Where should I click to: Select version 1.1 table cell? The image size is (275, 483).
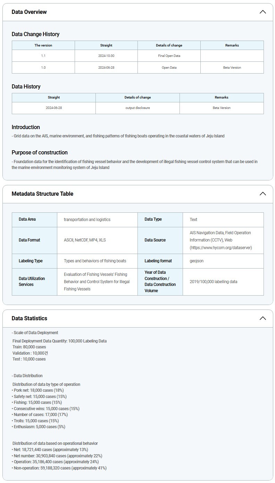click(x=43, y=56)
